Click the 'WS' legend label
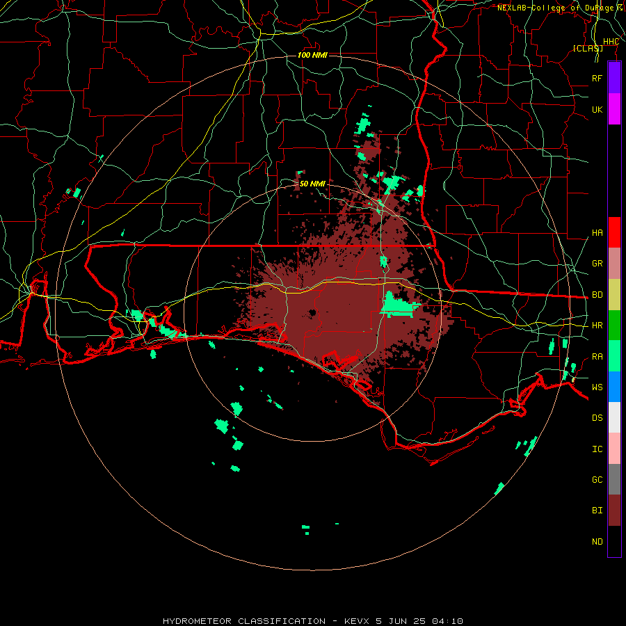 597,387
